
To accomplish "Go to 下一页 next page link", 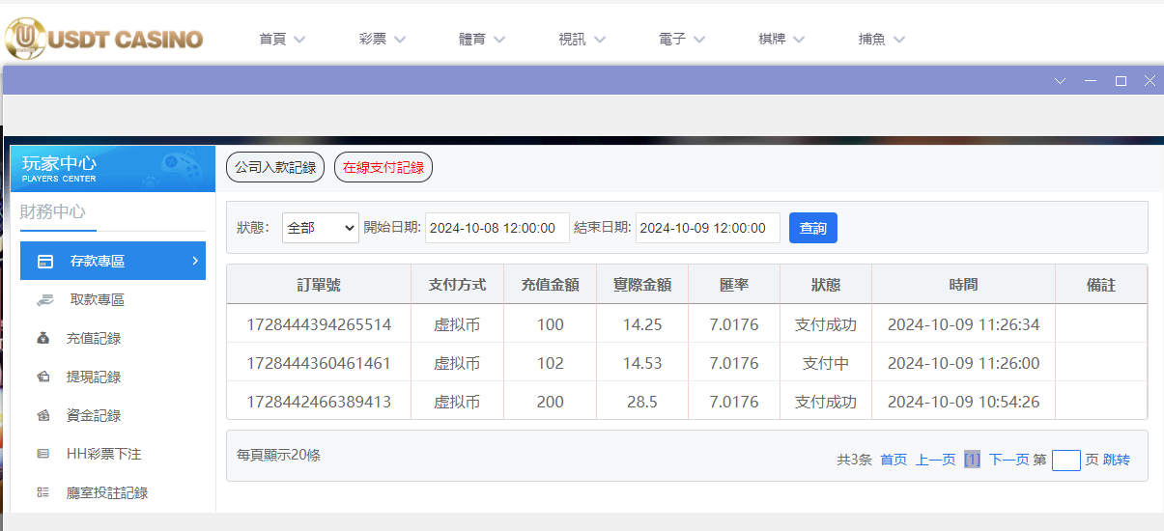I will coord(1008,461).
